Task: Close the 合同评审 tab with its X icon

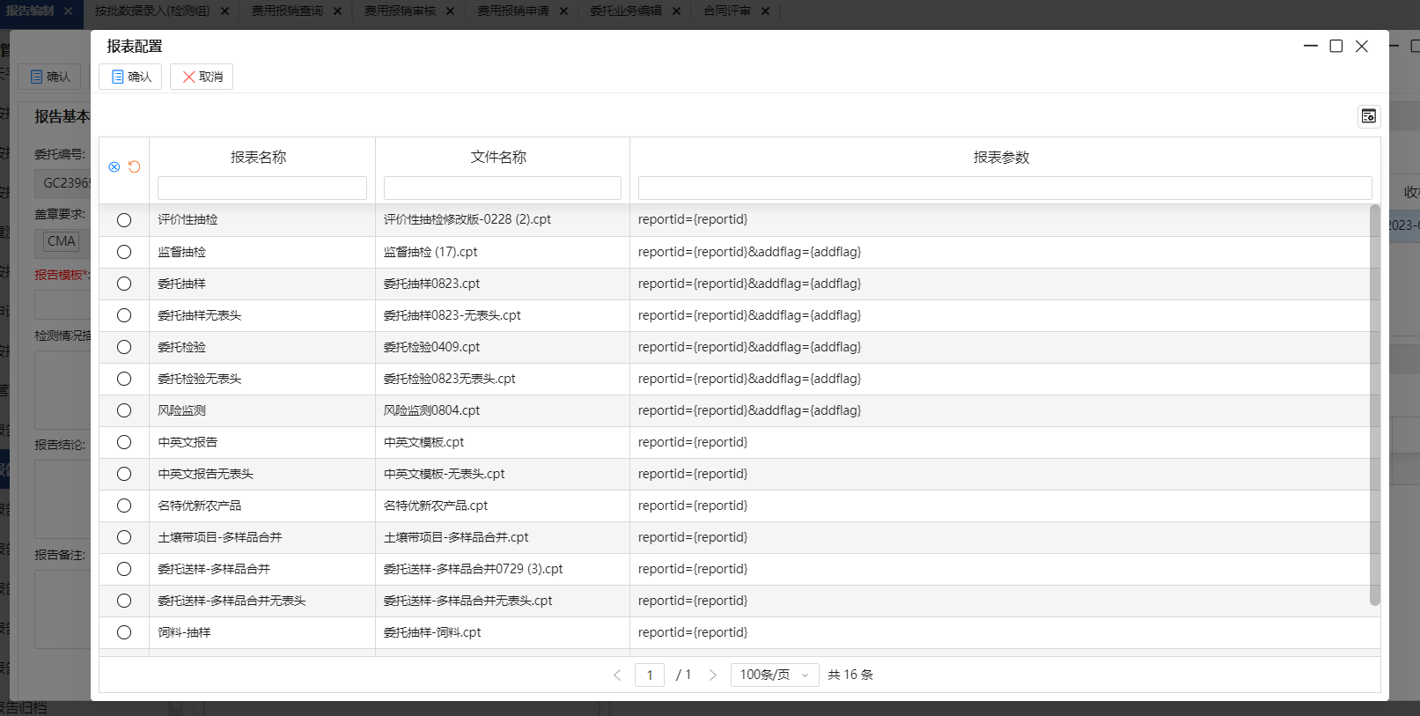Action: pyautogui.click(x=765, y=11)
